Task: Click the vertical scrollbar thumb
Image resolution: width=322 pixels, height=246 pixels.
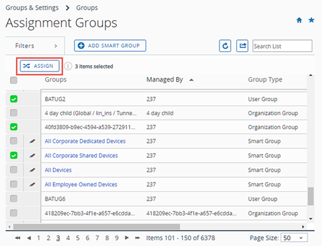Action: (x=311, y=196)
